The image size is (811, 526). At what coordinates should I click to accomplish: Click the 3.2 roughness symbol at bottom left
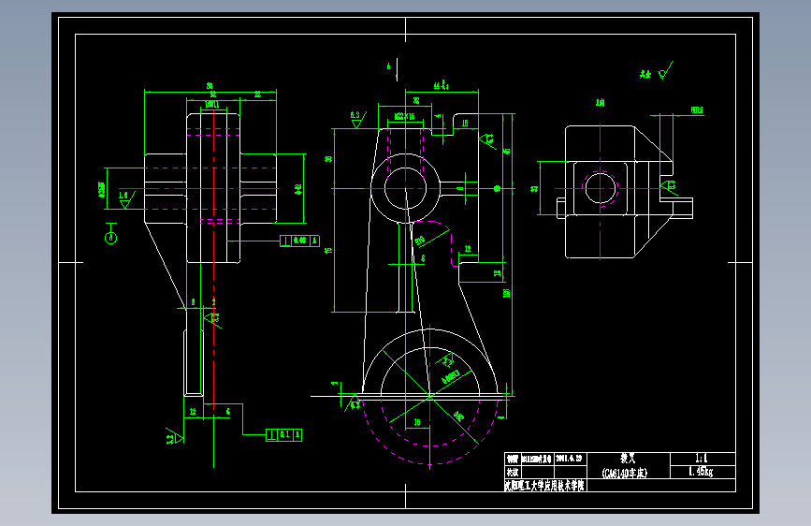point(174,436)
